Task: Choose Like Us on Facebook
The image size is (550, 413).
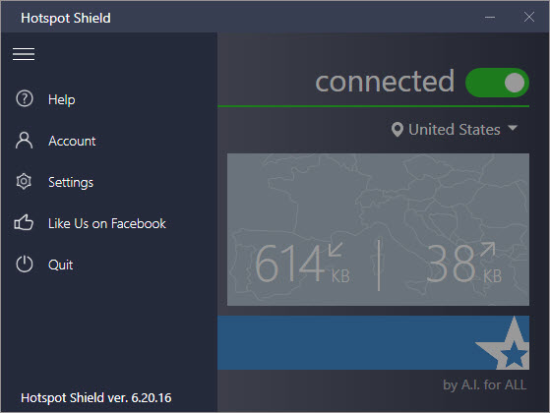Action: pos(107,223)
